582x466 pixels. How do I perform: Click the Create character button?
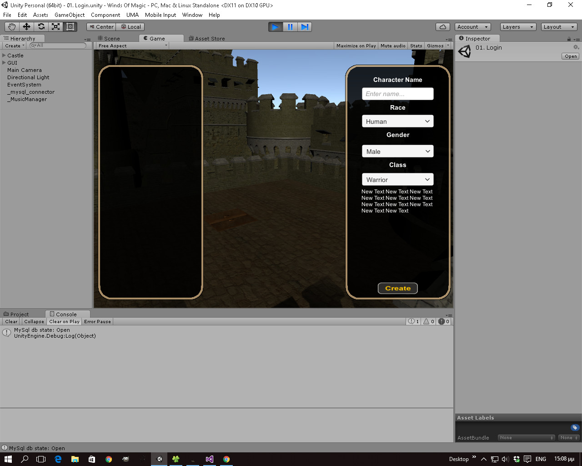[398, 288]
